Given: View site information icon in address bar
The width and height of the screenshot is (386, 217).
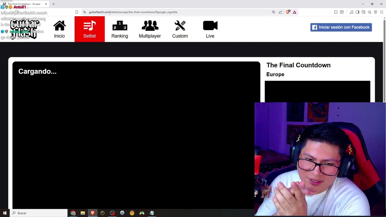Looking at the screenshot, I should [84, 12].
